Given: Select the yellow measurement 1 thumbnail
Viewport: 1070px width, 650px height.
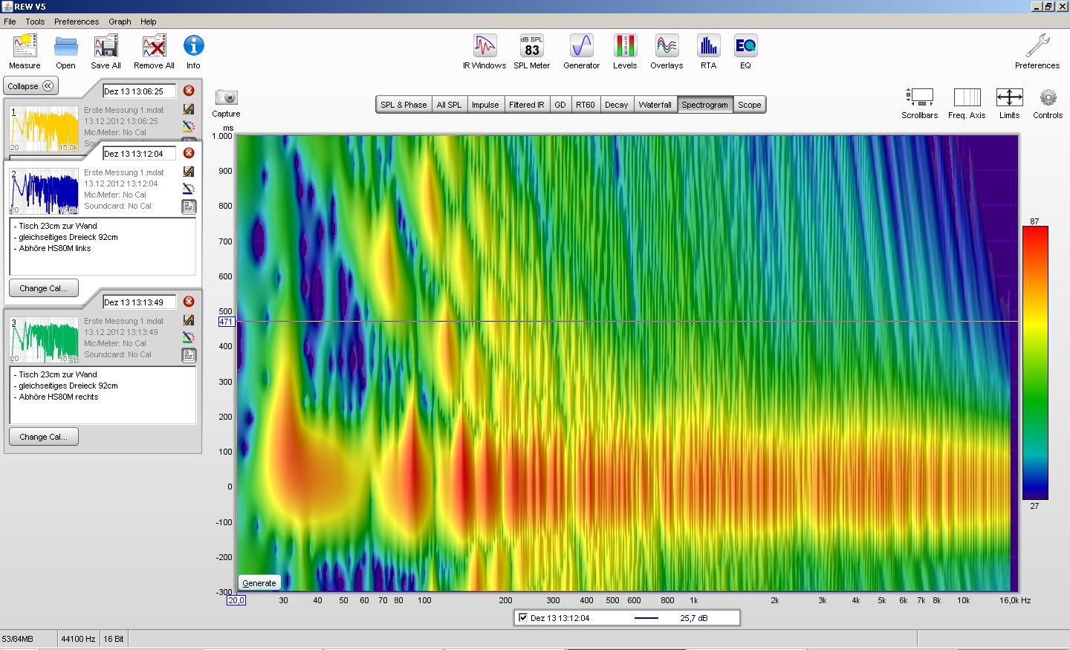Looking at the screenshot, I should (x=44, y=129).
